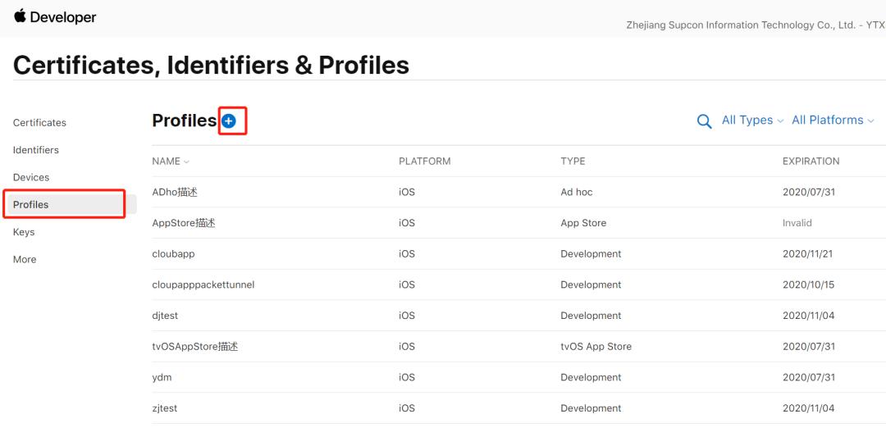
Task: Click the search magnifier icon
Action: click(704, 121)
